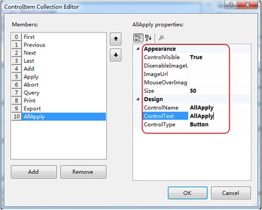The height and width of the screenshot is (210, 262).
Task: Click the ControlType property name
Action: tap(160, 125)
